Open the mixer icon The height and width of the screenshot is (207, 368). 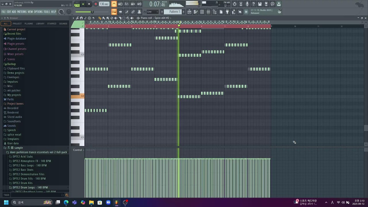click(x=208, y=12)
